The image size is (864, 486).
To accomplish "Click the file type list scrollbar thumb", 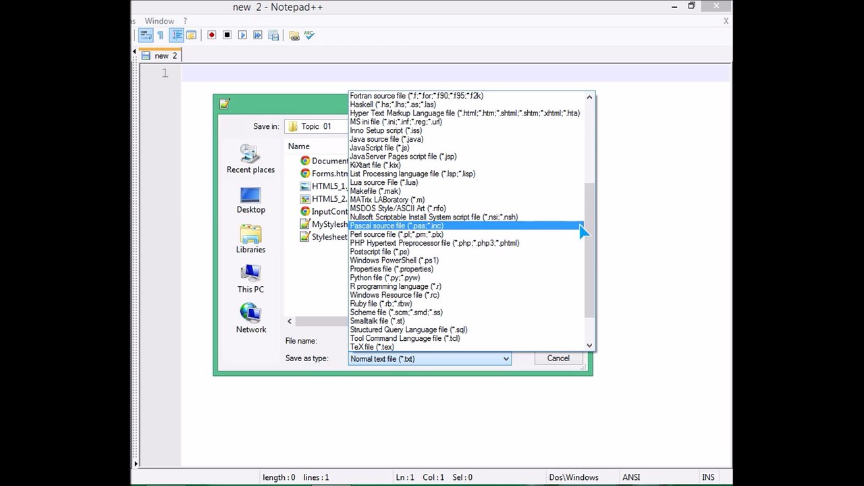I will click(x=589, y=250).
